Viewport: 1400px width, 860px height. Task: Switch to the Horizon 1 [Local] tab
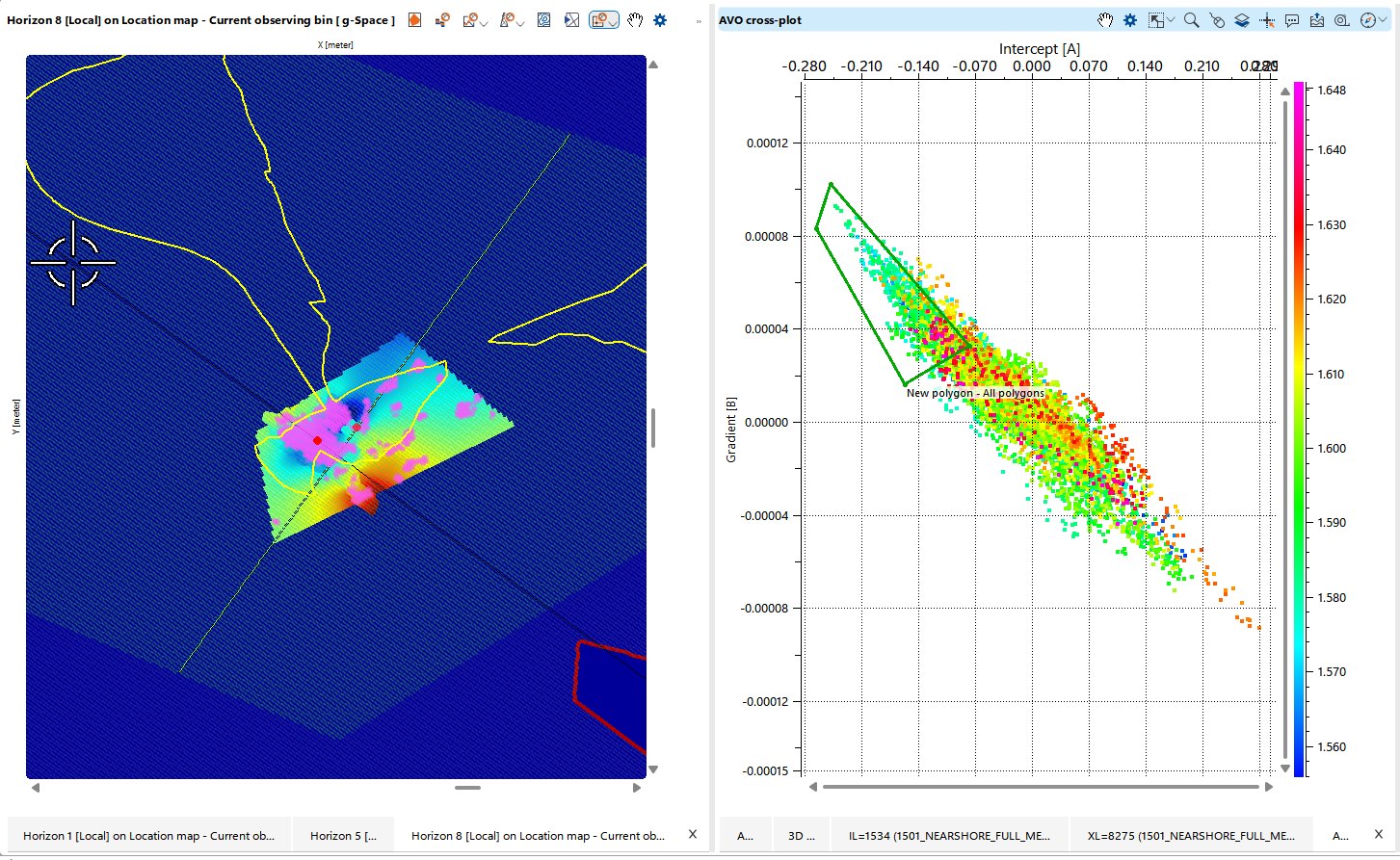[x=148, y=835]
